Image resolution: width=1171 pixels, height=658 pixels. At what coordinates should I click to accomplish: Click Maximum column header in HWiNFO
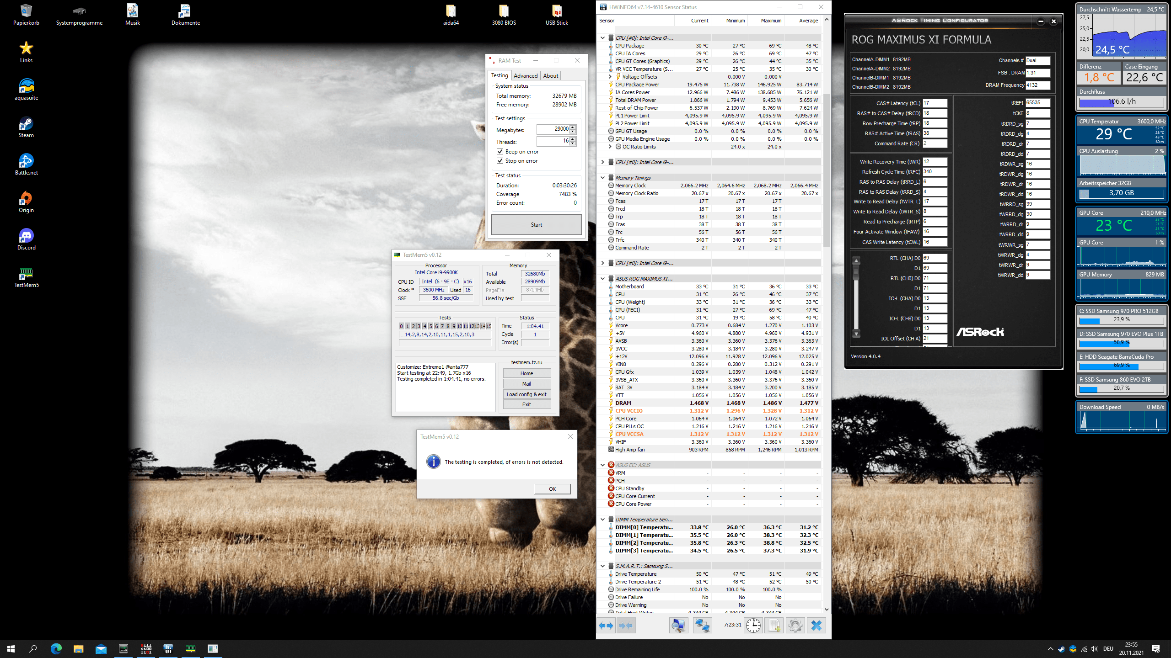tap(766, 21)
